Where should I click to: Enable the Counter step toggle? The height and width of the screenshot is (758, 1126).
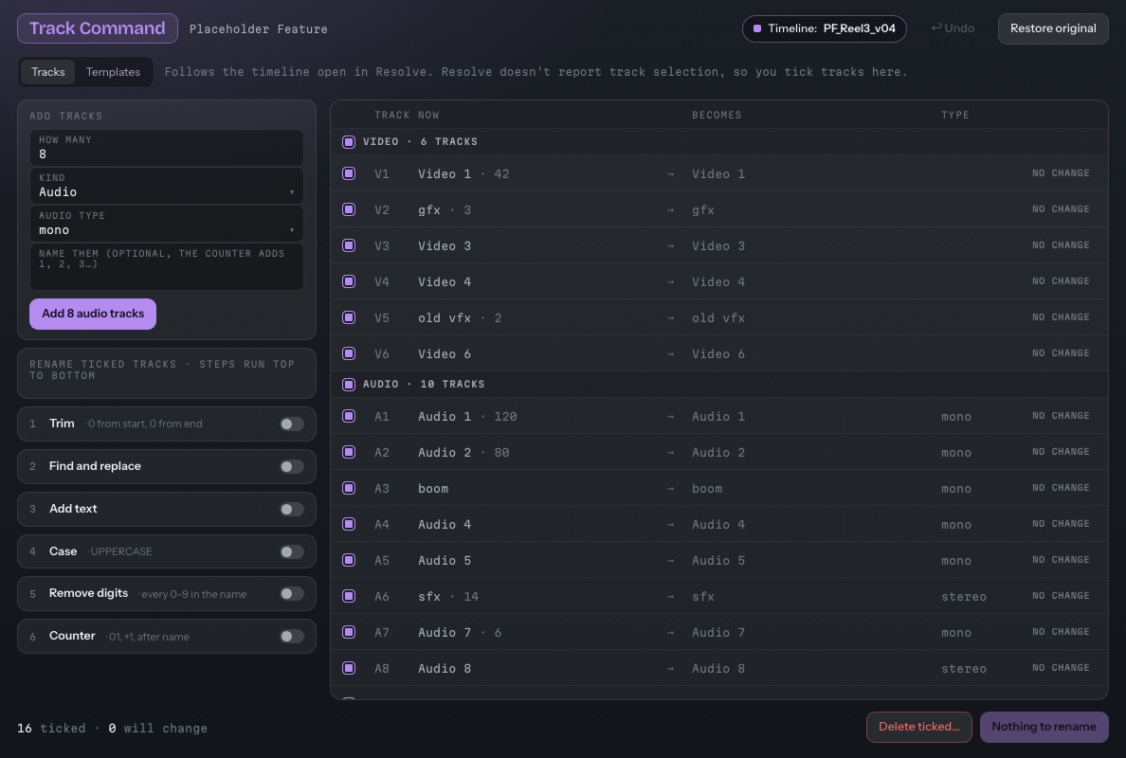pos(292,636)
